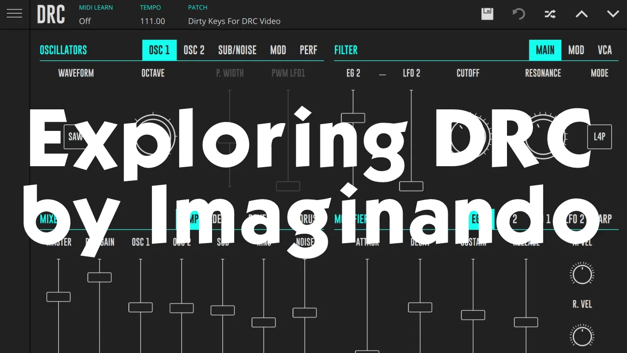The width and height of the screenshot is (627, 353).
Task: Click the Decay envelope fader handle
Action: [420, 307]
